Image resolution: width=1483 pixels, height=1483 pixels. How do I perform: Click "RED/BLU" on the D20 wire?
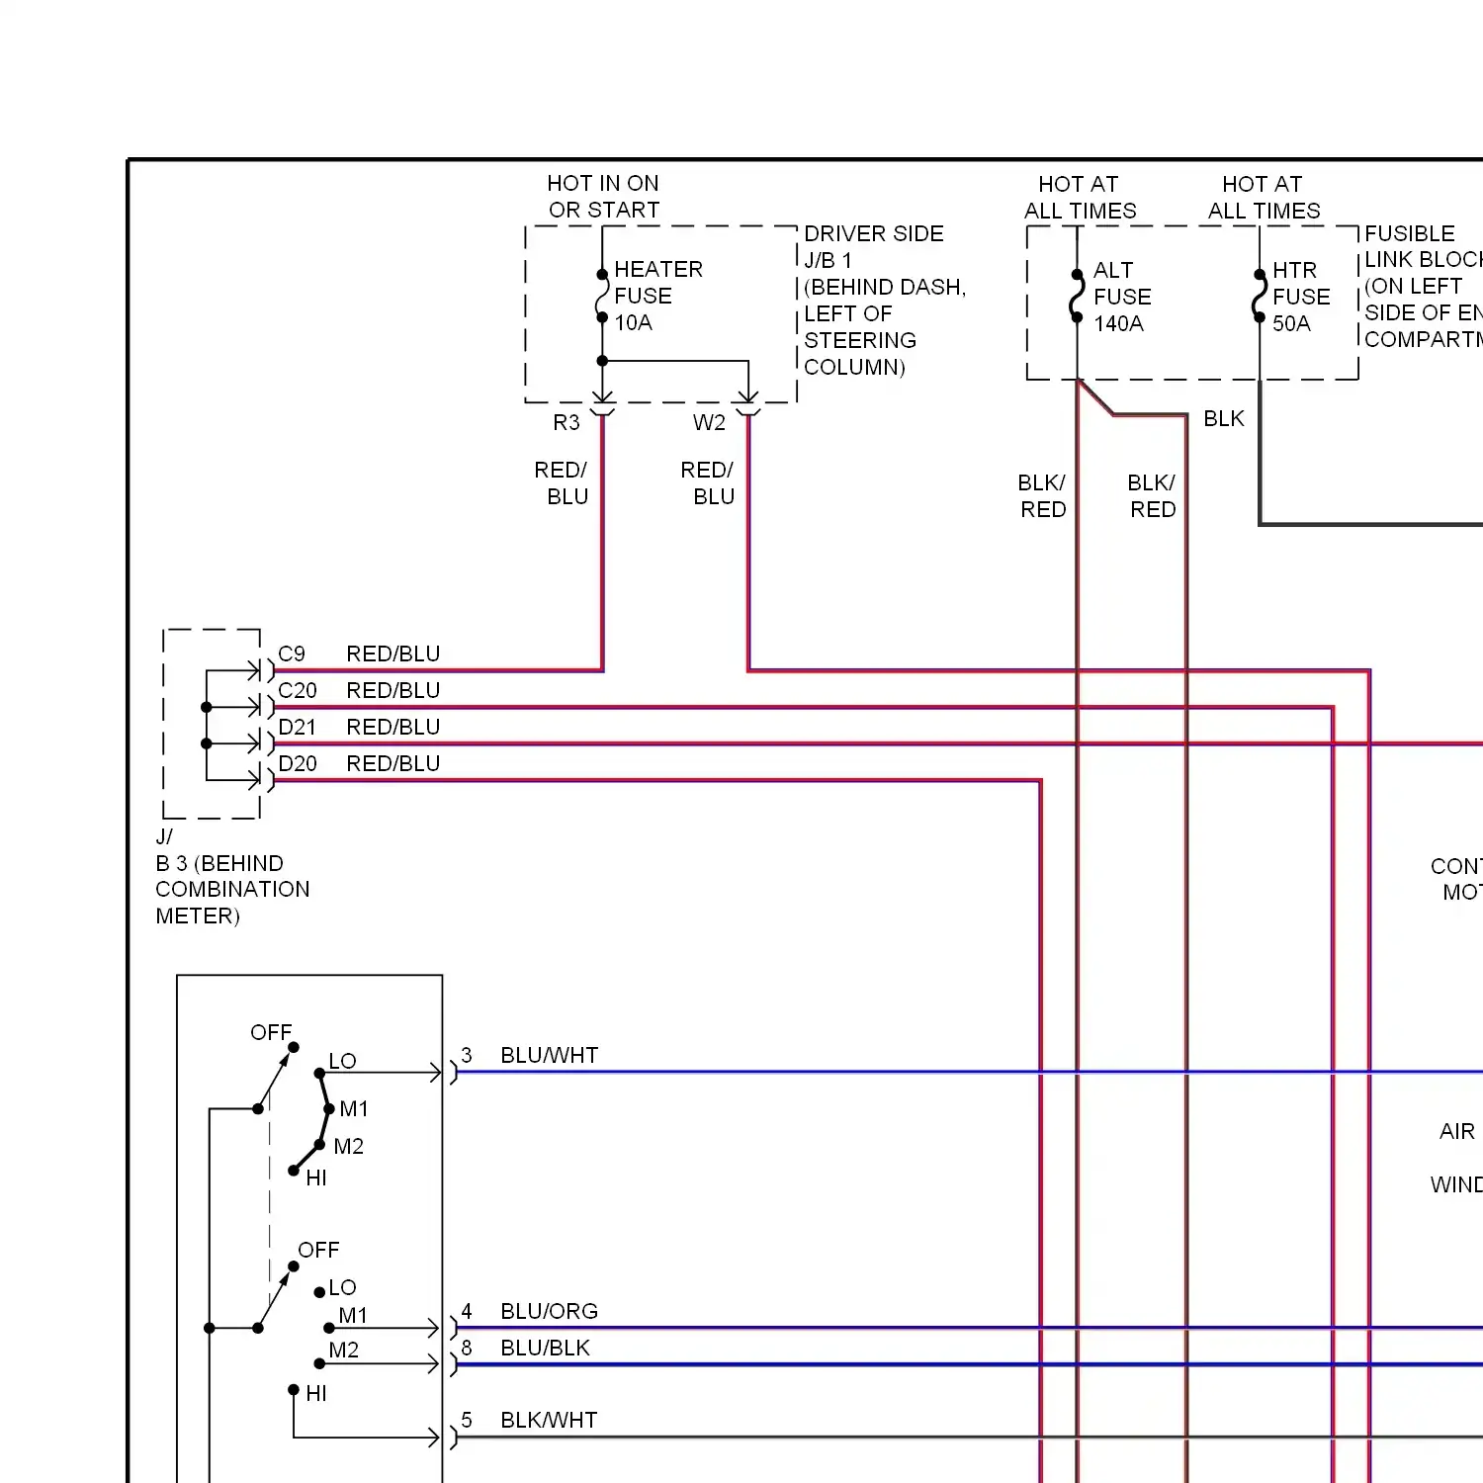tap(393, 764)
